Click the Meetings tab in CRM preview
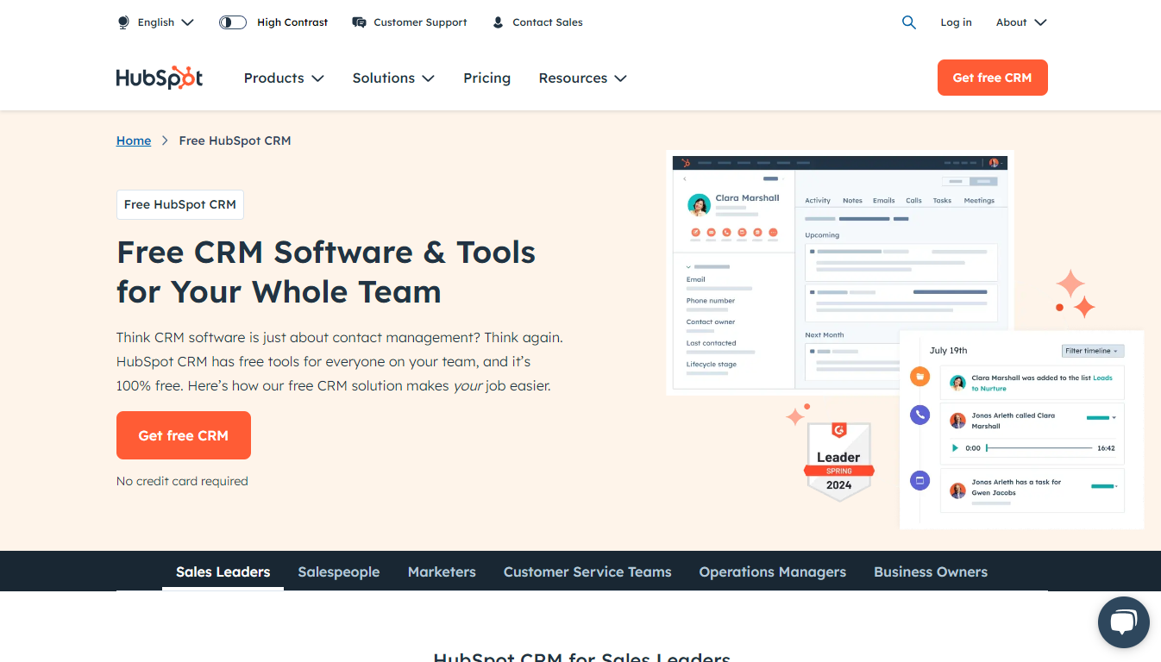 point(979,201)
